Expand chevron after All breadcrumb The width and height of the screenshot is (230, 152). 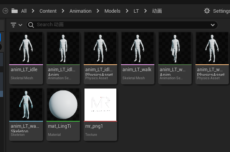tap(33, 11)
